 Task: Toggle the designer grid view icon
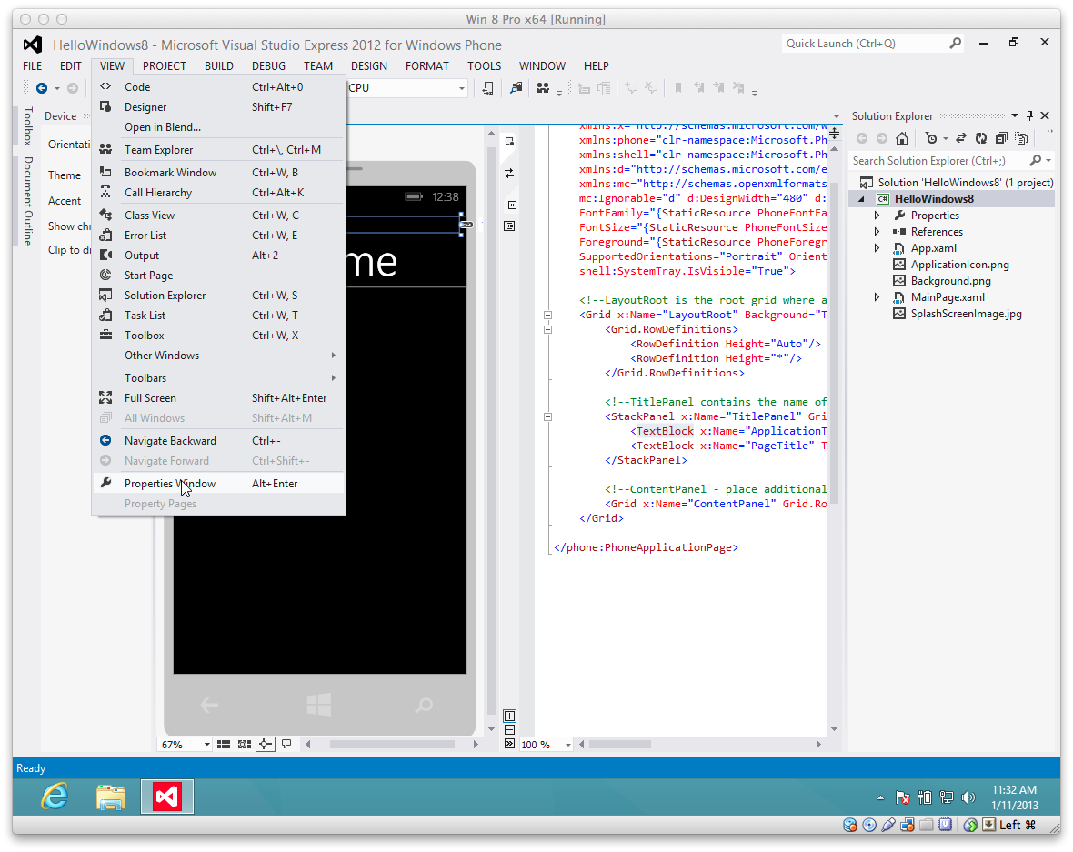(224, 745)
